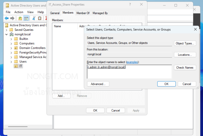The height and width of the screenshot is (136, 203).
Task: Open the File menu
Action: (x=8, y=12)
